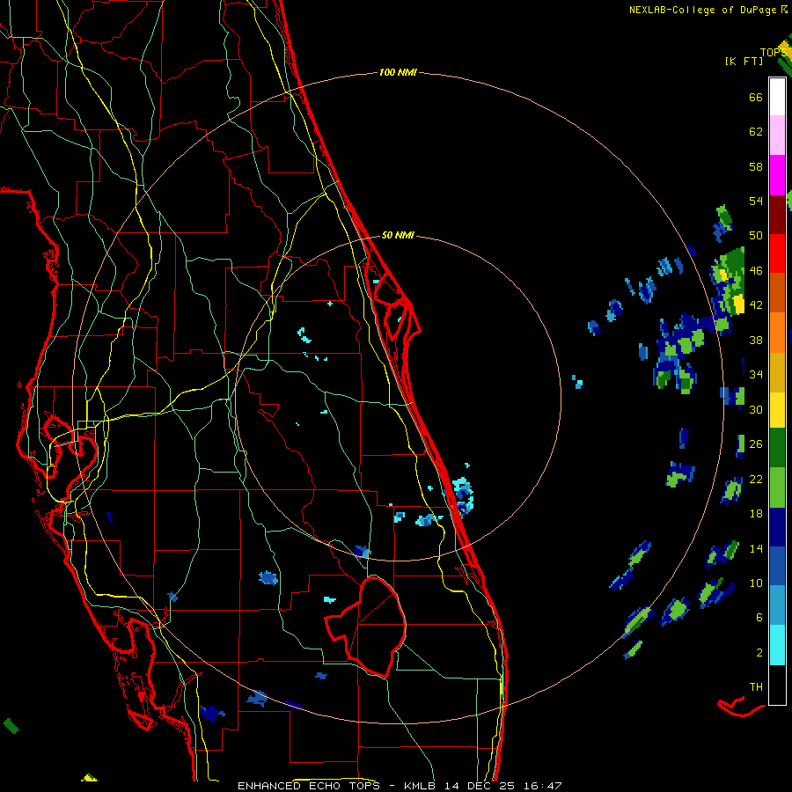Click the legend value '34'
Image resolution: width=792 pixels, height=792 pixels.
point(756,374)
